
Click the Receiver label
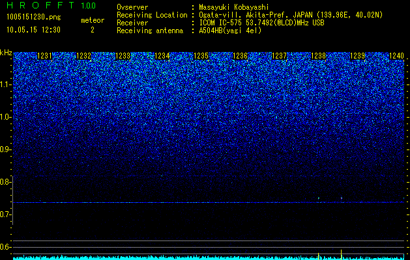pos(132,23)
